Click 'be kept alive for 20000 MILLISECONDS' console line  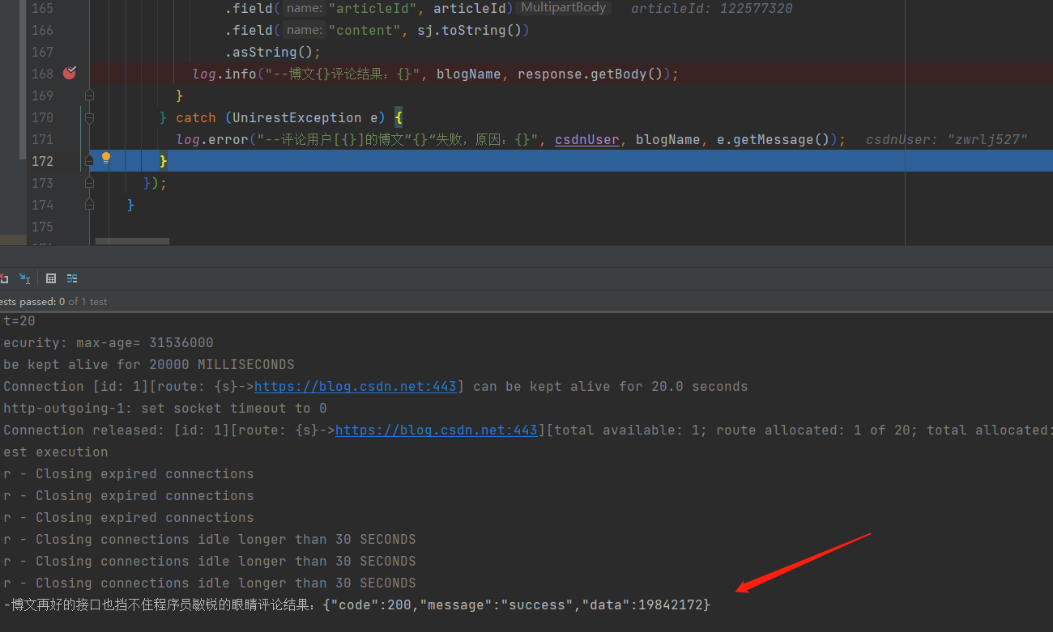pyautogui.click(x=149, y=365)
